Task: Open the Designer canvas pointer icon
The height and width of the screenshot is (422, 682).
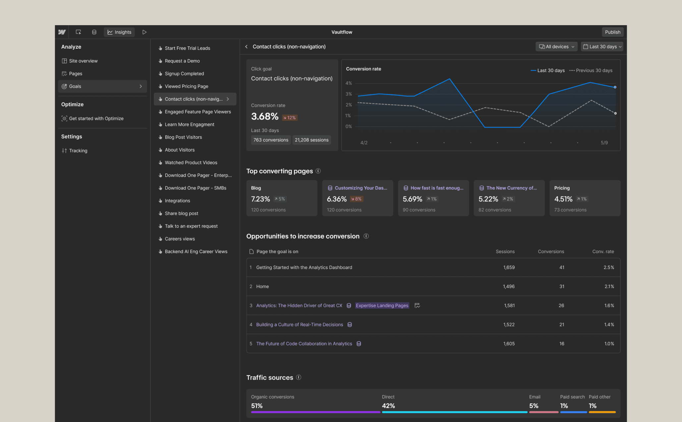Action: point(78,32)
